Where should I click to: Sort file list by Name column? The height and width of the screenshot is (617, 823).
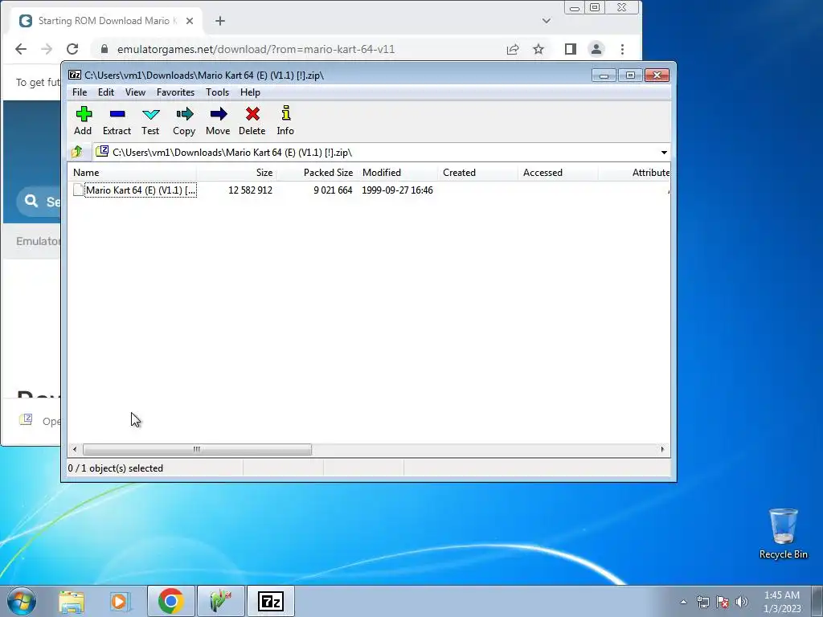(x=133, y=173)
